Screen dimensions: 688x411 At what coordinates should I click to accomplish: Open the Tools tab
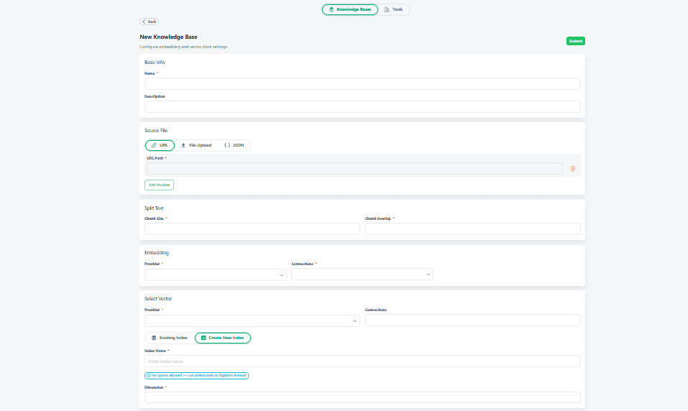393,9
